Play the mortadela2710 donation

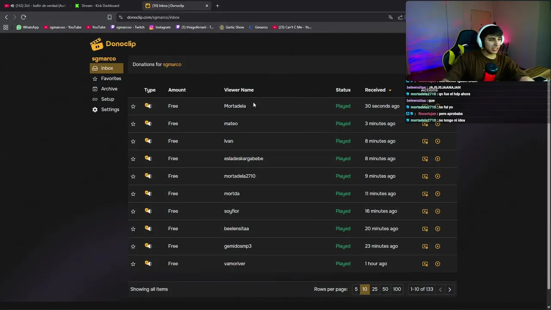(437, 176)
